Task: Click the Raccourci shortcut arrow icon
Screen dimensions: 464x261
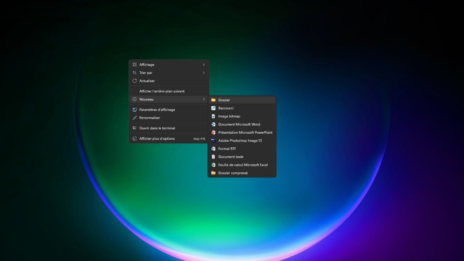Action: (213, 108)
